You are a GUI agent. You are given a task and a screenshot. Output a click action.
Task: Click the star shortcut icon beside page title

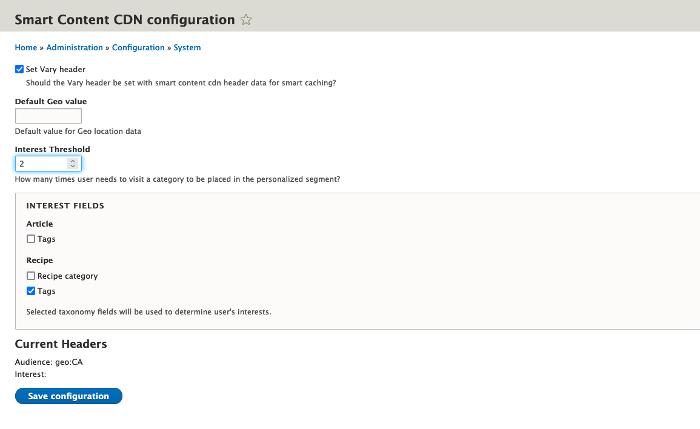pos(246,20)
